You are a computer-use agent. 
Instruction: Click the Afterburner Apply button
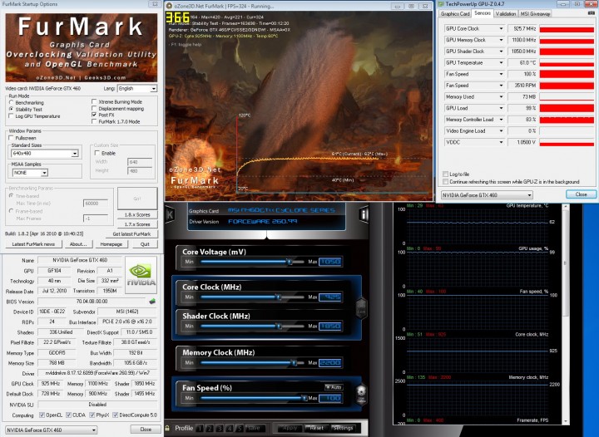(x=290, y=428)
